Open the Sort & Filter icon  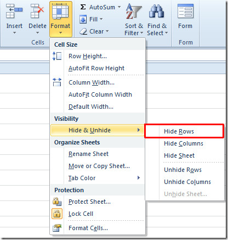pos(134,12)
